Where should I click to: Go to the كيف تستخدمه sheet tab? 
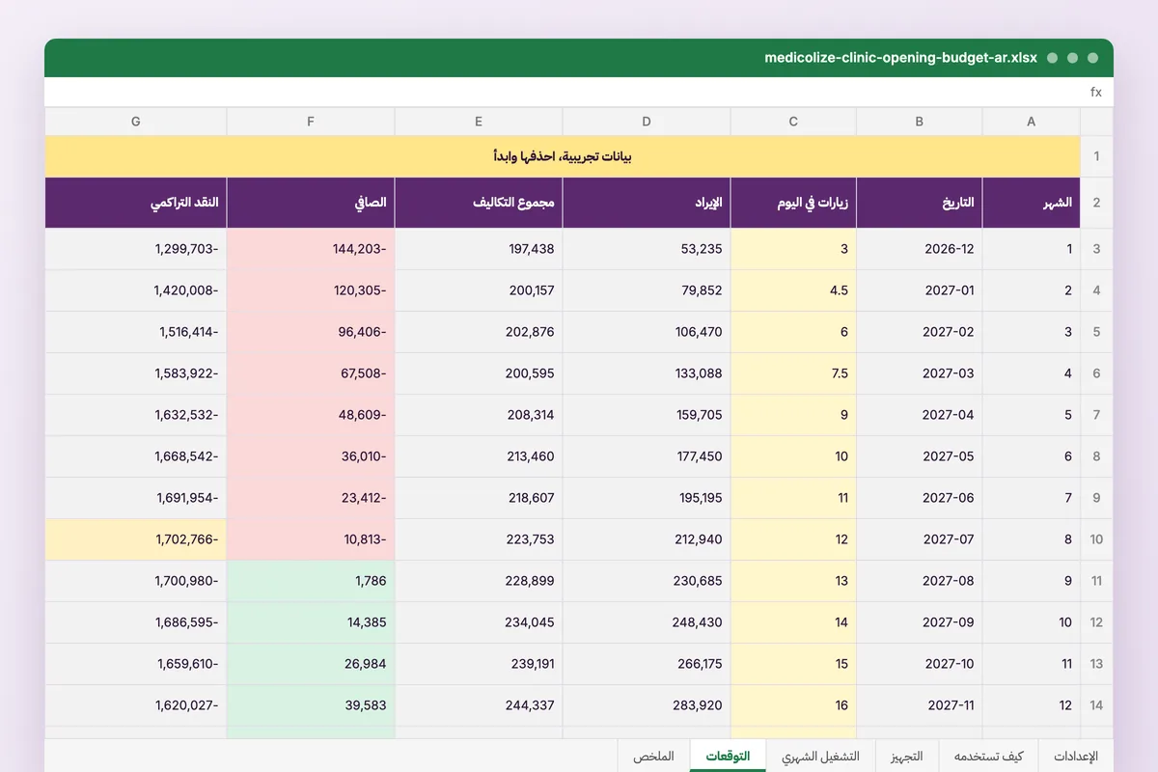[x=988, y=757]
